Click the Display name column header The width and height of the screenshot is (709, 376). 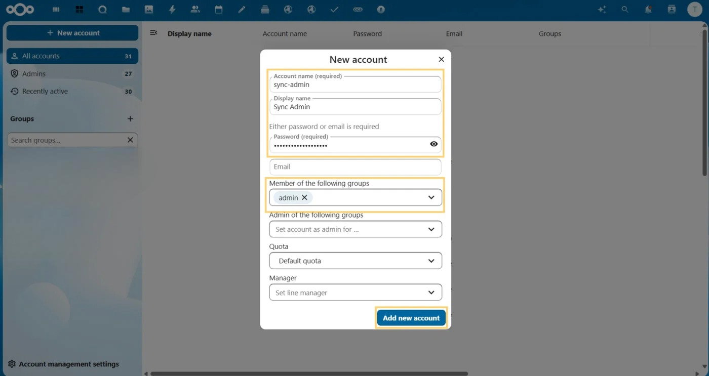(189, 34)
